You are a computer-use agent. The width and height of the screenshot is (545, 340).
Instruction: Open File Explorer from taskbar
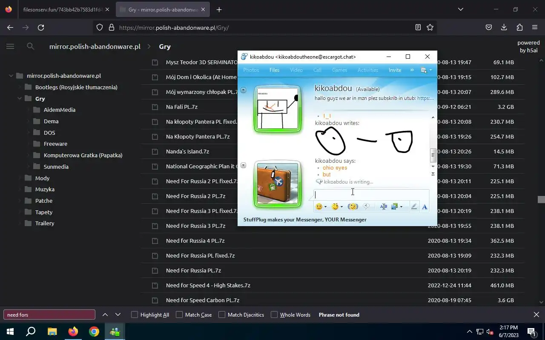[52, 331]
